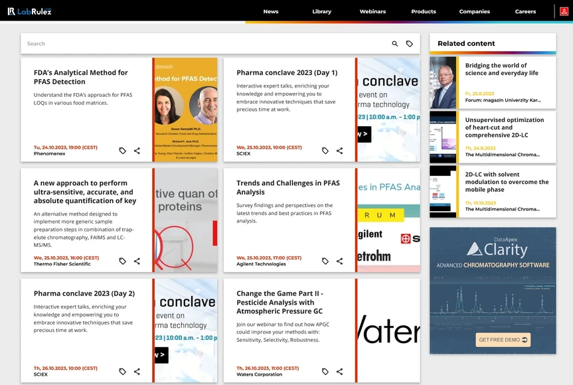The image size is (573, 385).
Task: Open A new approach to perform ultra-sensitive title
Action: click(85, 192)
